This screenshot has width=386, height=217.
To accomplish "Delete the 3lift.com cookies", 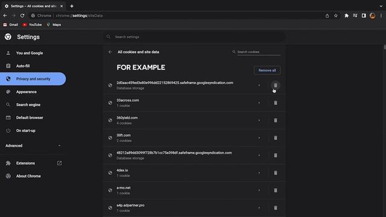I will tap(276, 138).
